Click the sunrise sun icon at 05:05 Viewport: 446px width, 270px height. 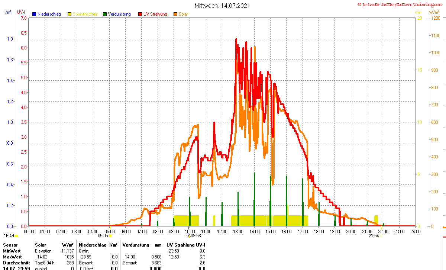pos(110,236)
